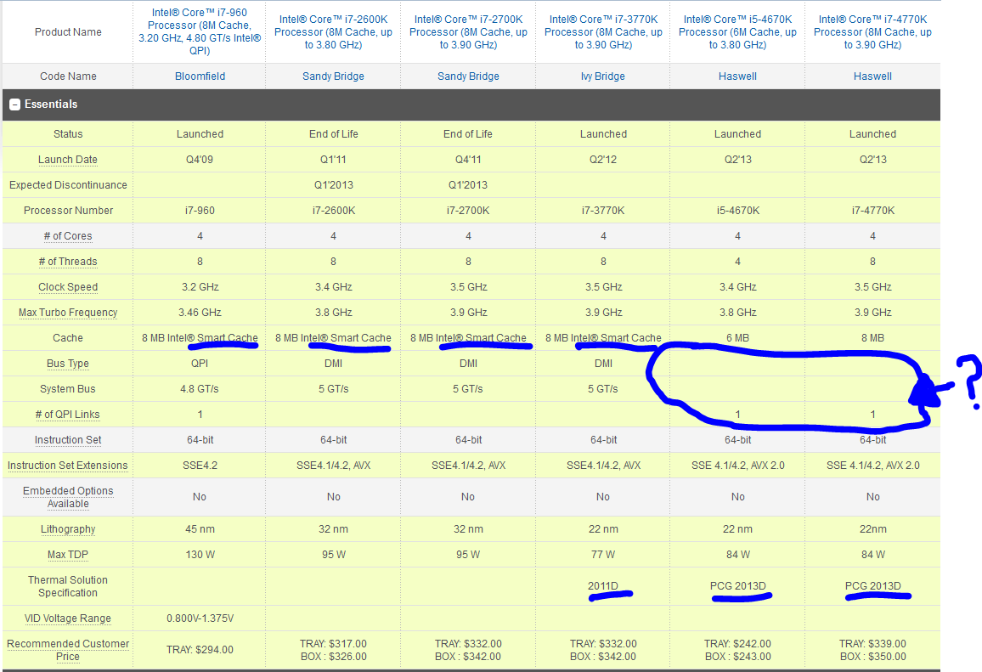Select the 3.46 GHz turbo frequency cell
The image size is (982, 672).
coord(200,313)
